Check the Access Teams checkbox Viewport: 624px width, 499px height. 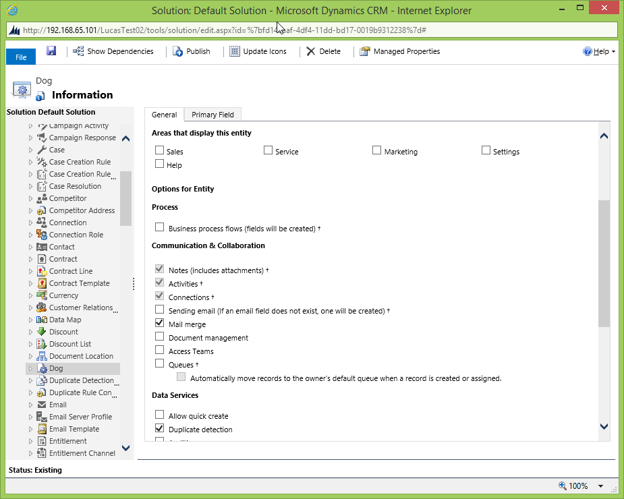tap(160, 350)
